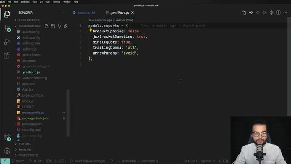Open the Terminal menu

point(56,2)
